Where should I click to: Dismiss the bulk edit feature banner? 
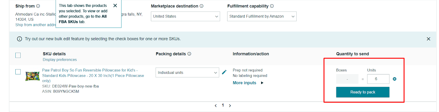[428, 39]
